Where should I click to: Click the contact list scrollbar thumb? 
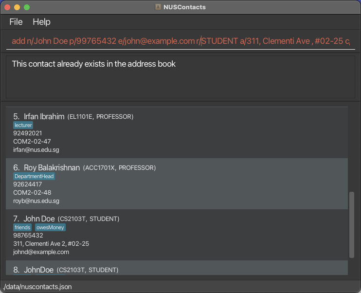tap(352, 225)
